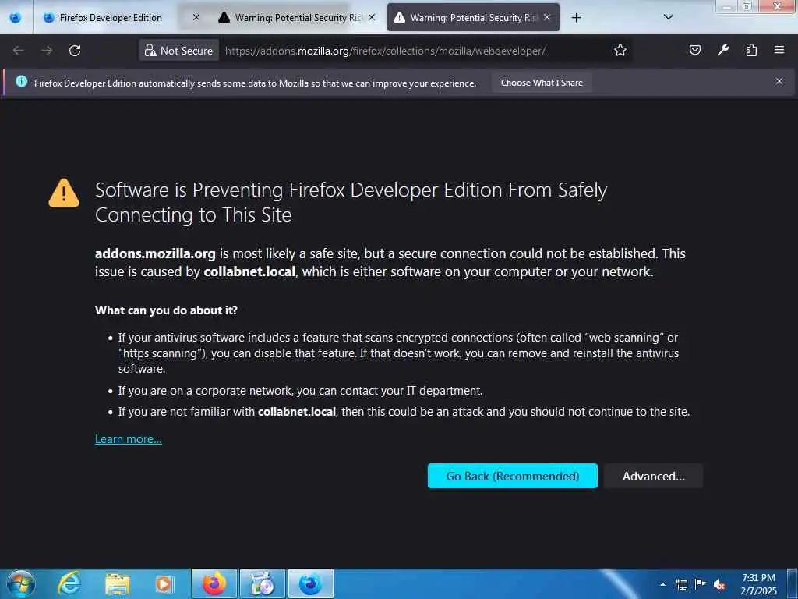Click the Choose What I Share button
The height and width of the screenshot is (599, 798).
(x=542, y=83)
